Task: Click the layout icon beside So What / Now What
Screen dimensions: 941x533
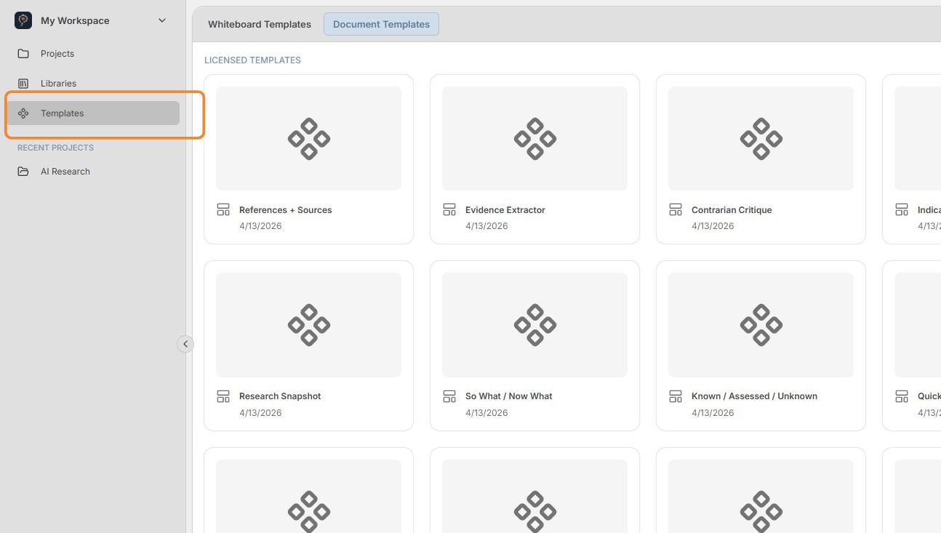Action: (x=449, y=396)
